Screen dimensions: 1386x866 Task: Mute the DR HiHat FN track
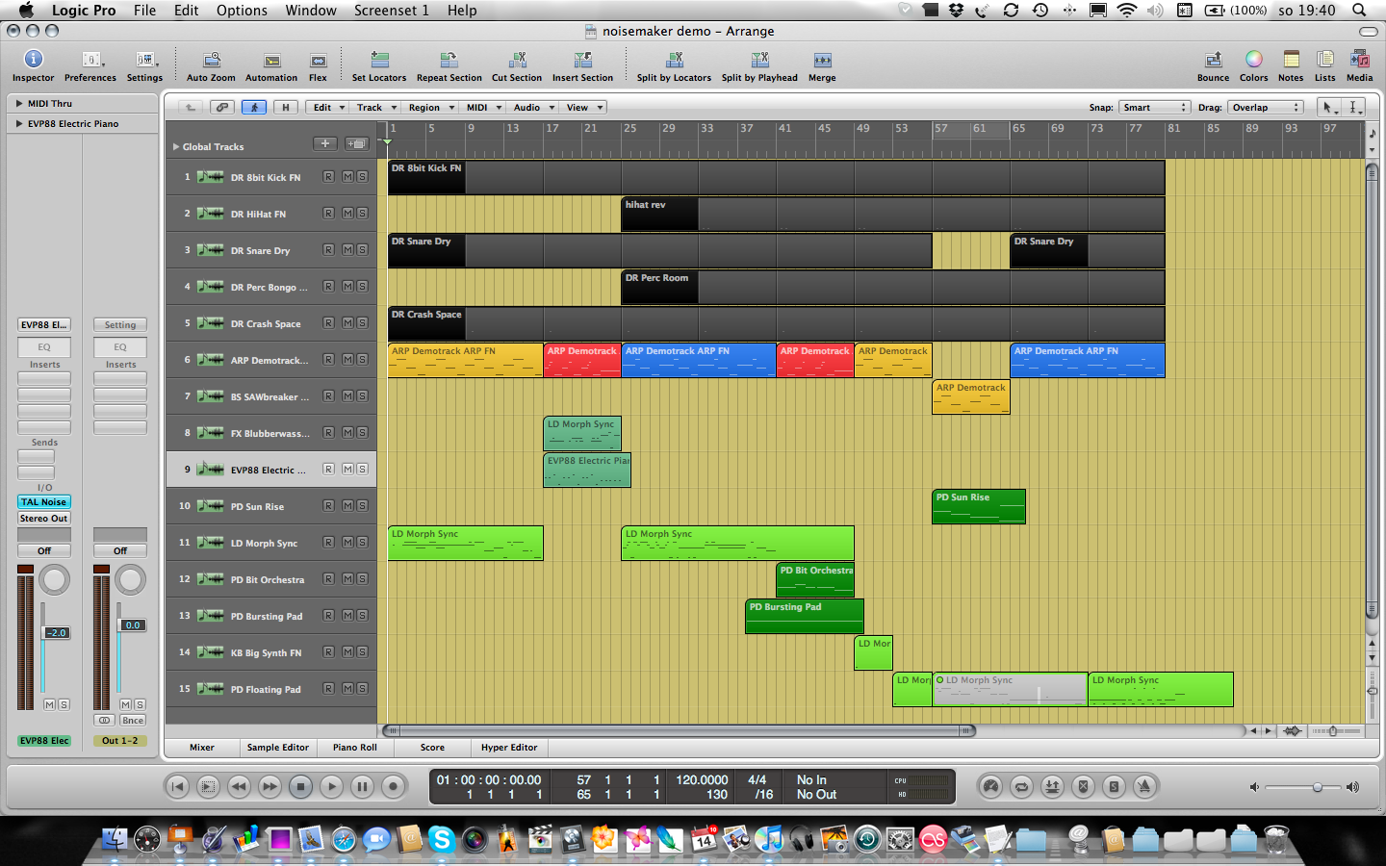347,214
